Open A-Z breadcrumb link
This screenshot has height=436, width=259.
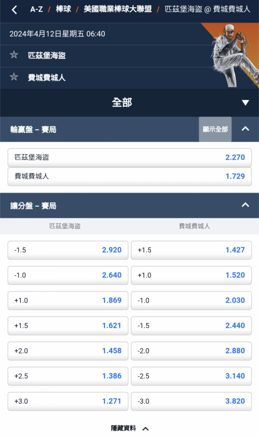coord(37,10)
